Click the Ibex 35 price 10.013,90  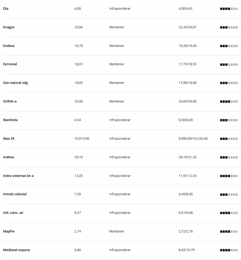(x=82, y=139)
